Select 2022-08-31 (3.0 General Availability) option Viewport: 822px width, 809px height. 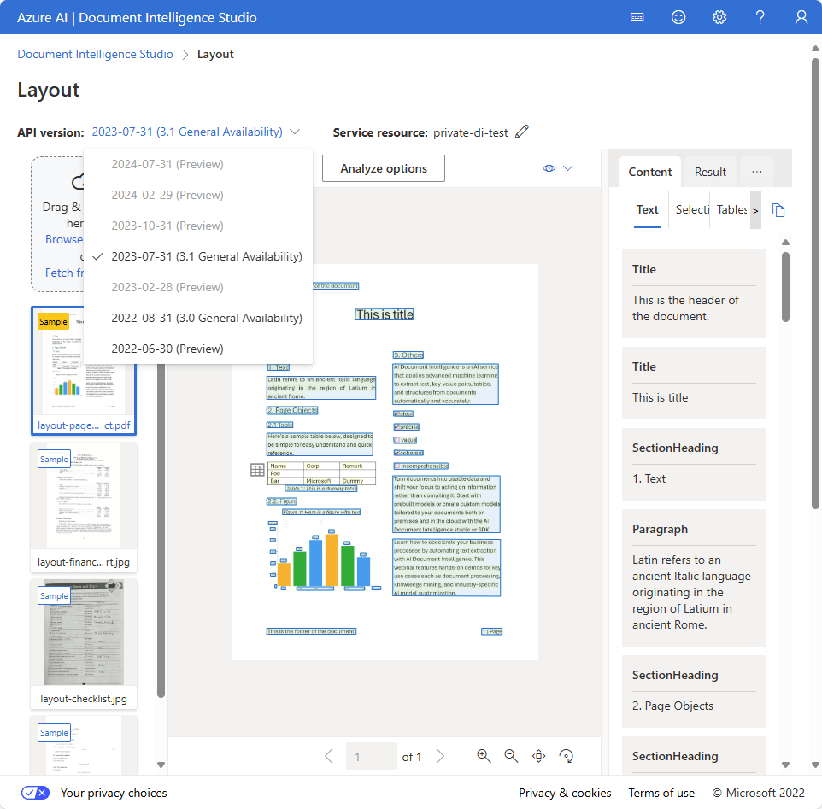click(198, 318)
